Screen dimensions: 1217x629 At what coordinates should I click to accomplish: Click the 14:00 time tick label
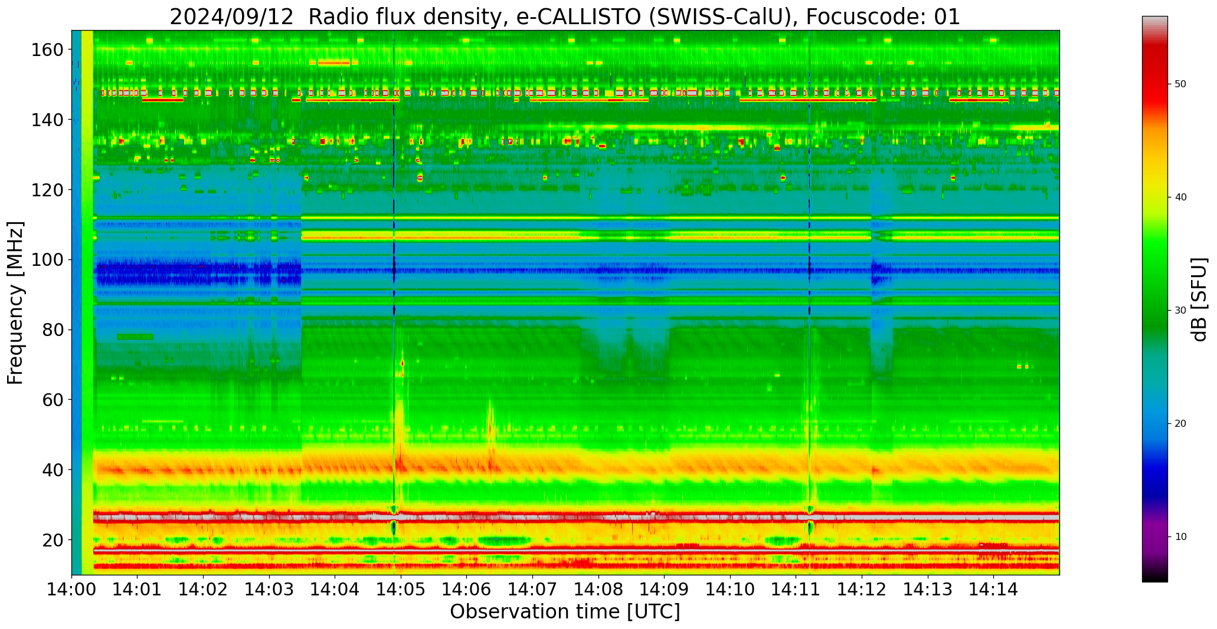tap(72, 588)
